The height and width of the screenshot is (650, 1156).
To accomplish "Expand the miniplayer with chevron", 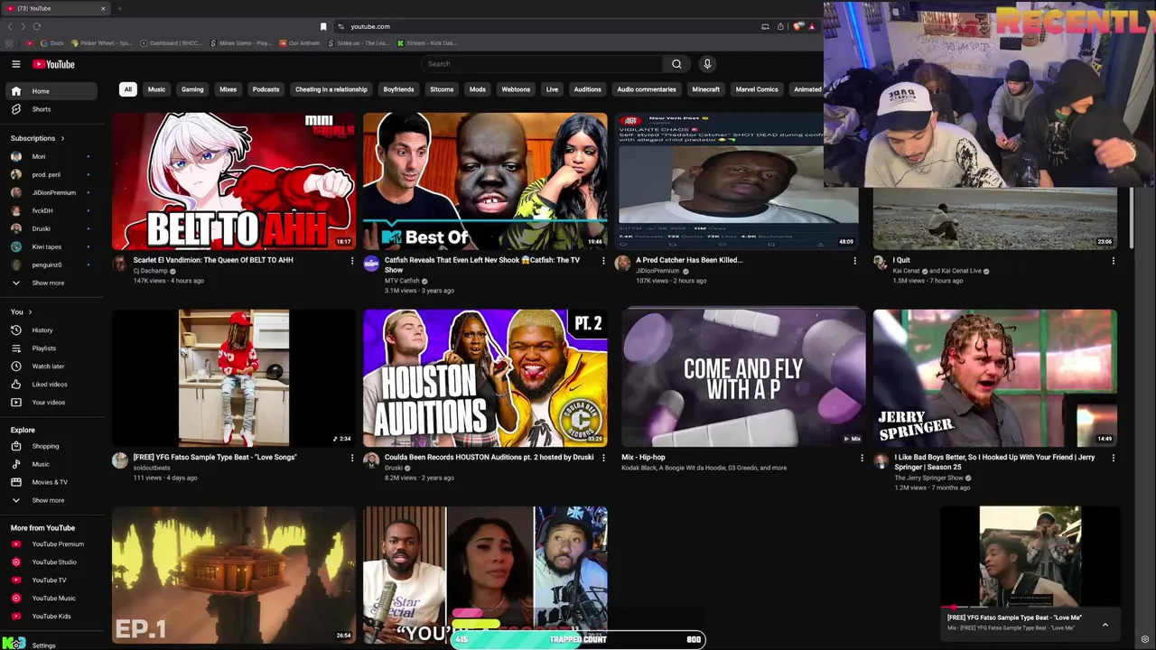I will 1105,624.
